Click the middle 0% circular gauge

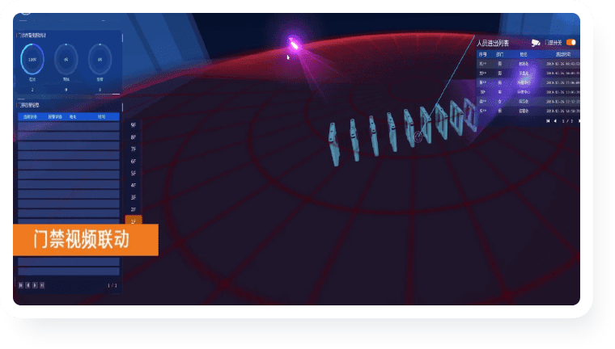(x=66, y=59)
